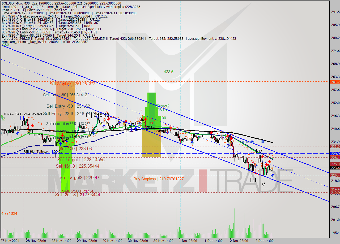Click the 'Buy Stoploss | 219.76781327' label

pos(159,179)
